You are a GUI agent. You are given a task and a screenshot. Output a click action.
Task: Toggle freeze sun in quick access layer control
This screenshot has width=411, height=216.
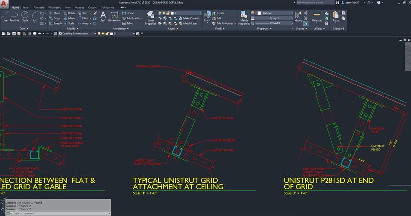pyautogui.click(x=103, y=34)
